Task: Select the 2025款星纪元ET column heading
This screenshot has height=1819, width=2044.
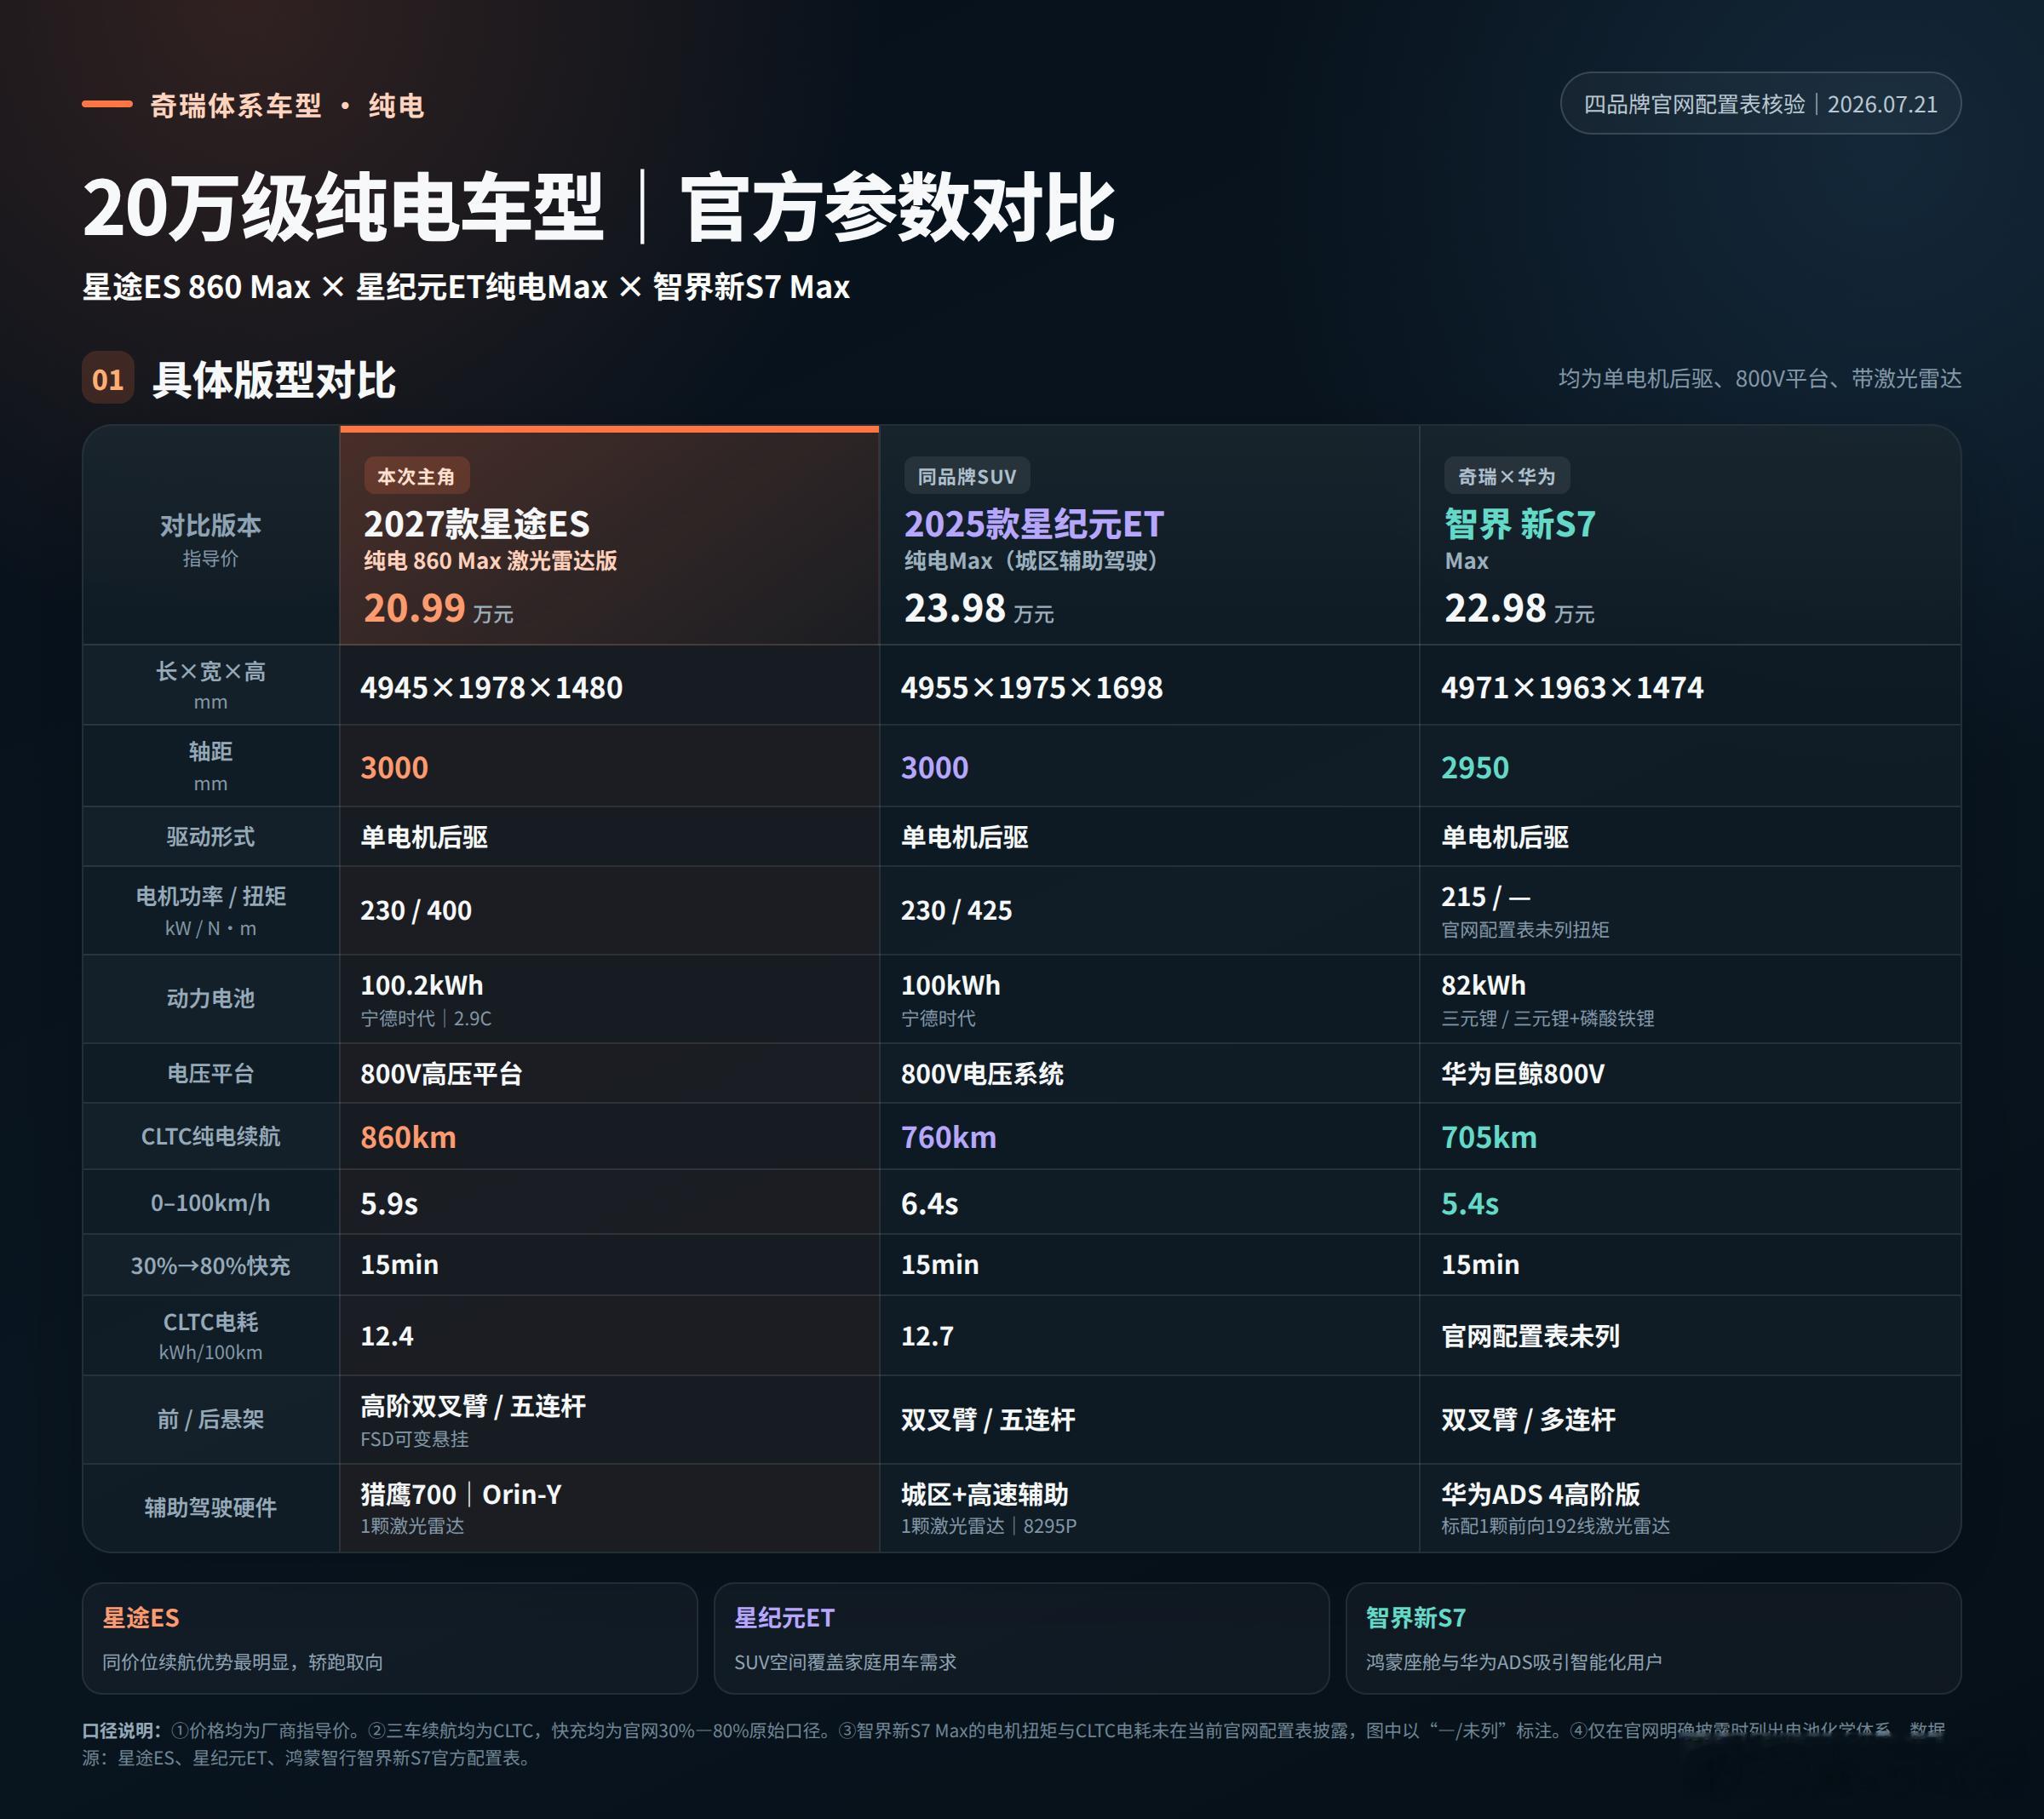Action: pyautogui.click(x=1034, y=524)
